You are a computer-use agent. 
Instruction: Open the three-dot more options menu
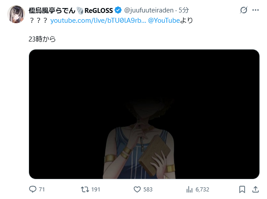pos(255,10)
